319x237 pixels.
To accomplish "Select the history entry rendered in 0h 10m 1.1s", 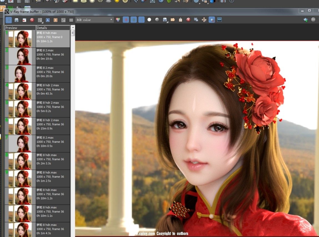I will click(37, 213).
